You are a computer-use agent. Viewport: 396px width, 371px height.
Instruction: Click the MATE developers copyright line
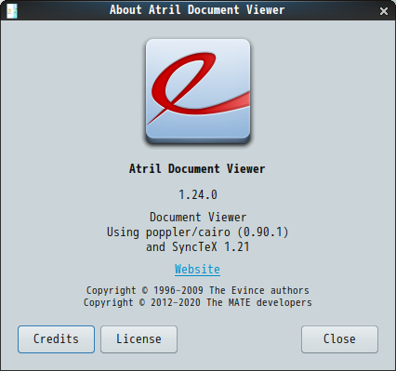click(x=198, y=302)
